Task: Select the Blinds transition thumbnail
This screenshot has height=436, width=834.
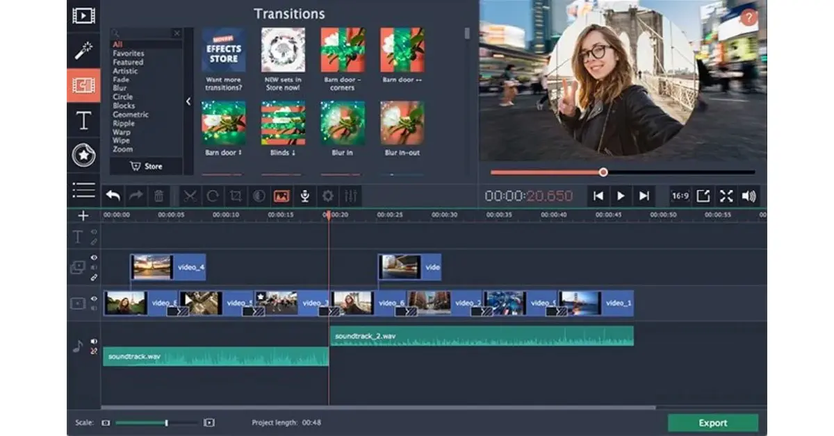Action: coord(283,123)
